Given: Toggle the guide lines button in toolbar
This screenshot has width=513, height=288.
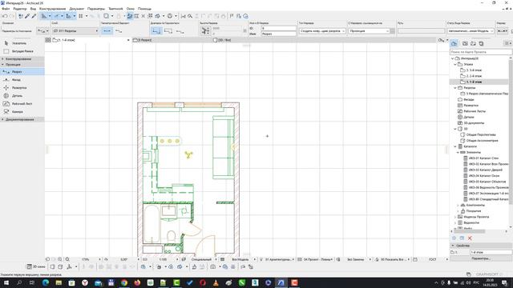Looking at the screenshot, I should click(x=44, y=16).
